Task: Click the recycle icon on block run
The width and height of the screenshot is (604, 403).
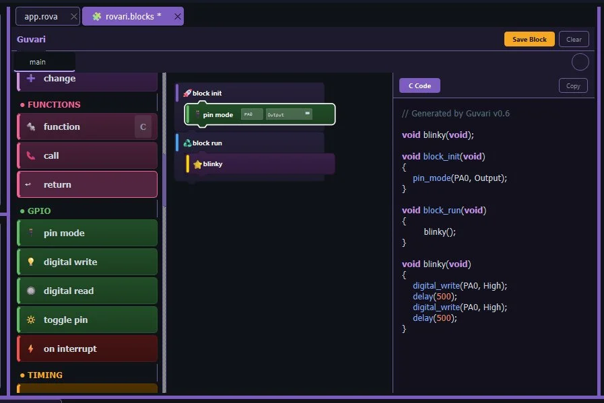Action: 187,143
